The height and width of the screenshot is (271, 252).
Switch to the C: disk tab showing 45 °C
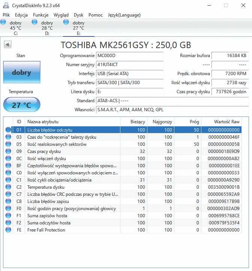point(16,28)
